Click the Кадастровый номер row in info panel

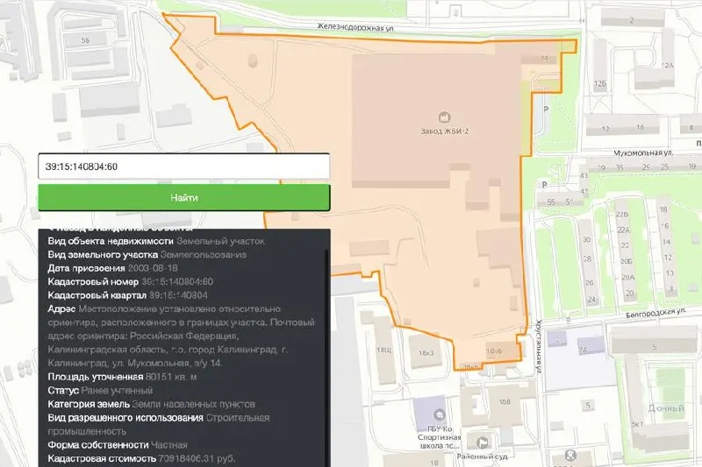point(130,281)
